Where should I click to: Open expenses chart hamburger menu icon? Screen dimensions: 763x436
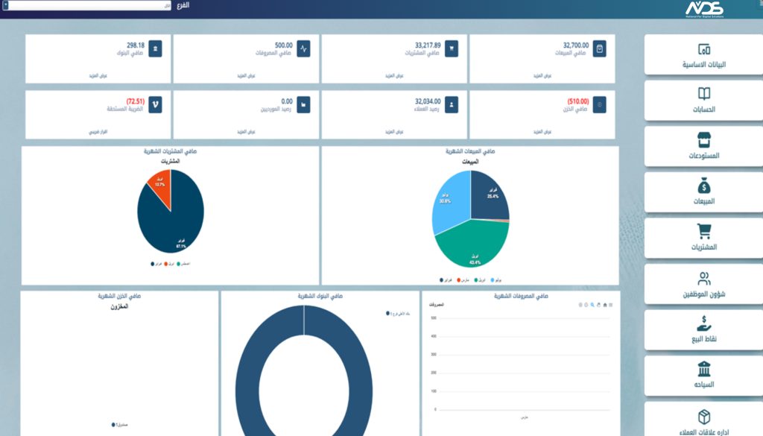[611, 305]
